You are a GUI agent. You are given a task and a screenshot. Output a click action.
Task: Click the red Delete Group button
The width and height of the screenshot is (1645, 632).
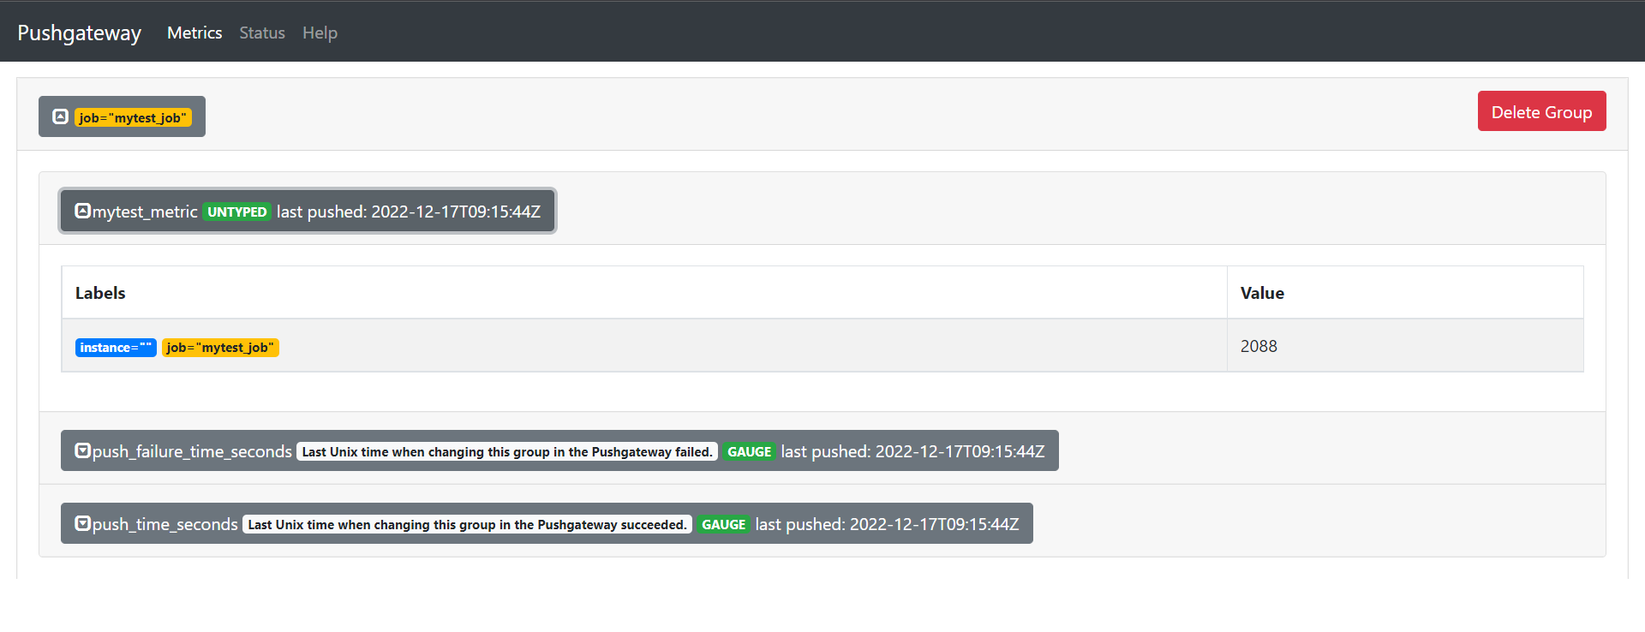(1541, 111)
